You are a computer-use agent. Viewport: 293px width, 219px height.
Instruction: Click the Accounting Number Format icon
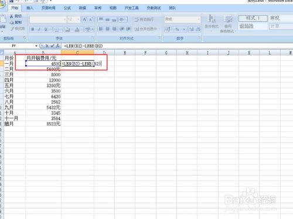tap(168, 29)
